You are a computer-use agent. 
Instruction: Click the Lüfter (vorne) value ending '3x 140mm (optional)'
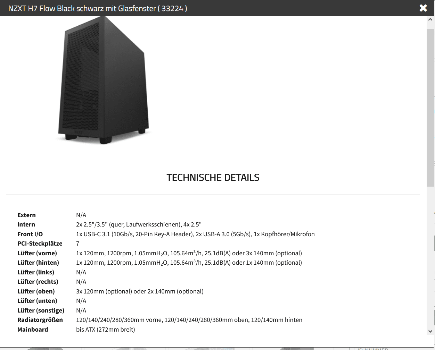tap(189, 253)
